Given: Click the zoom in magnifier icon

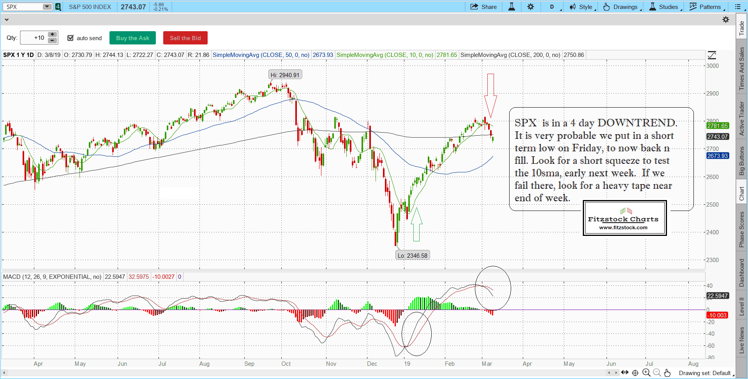Looking at the screenshot, I should tap(646, 373).
